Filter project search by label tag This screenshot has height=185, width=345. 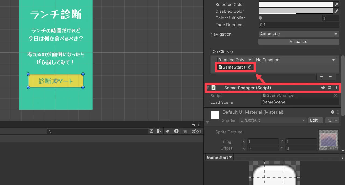pyautogui.click(x=167, y=131)
